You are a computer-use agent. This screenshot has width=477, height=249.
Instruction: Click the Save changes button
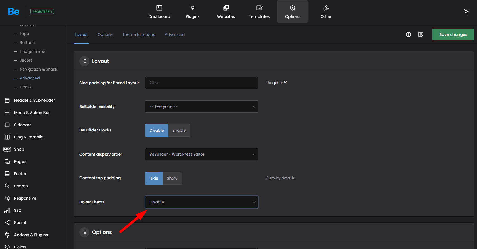click(x=453, y=34)
